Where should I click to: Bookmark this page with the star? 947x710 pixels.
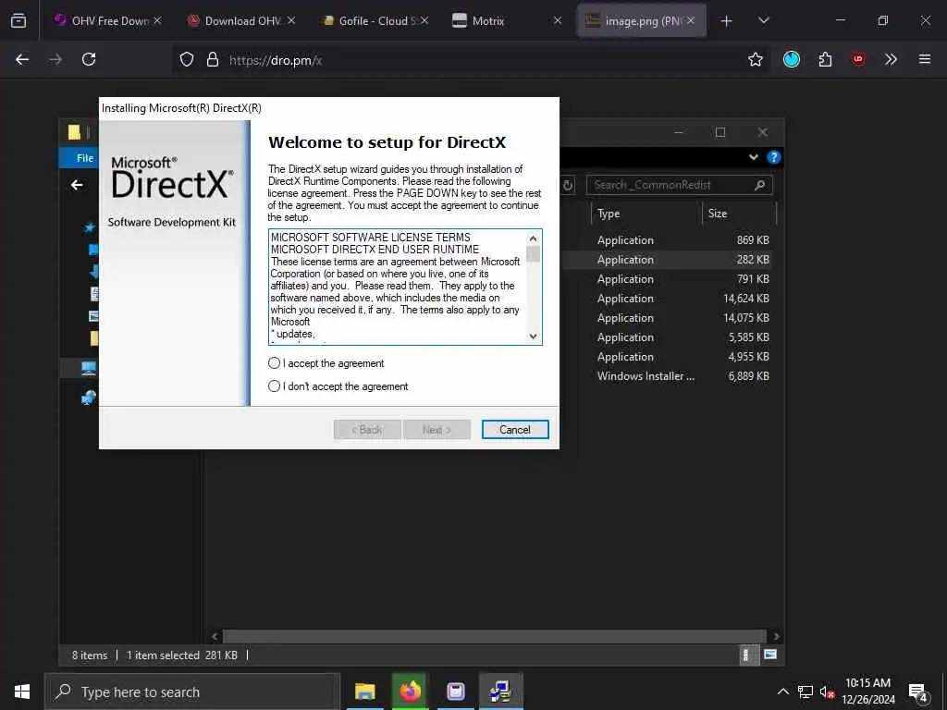(755, 59)
